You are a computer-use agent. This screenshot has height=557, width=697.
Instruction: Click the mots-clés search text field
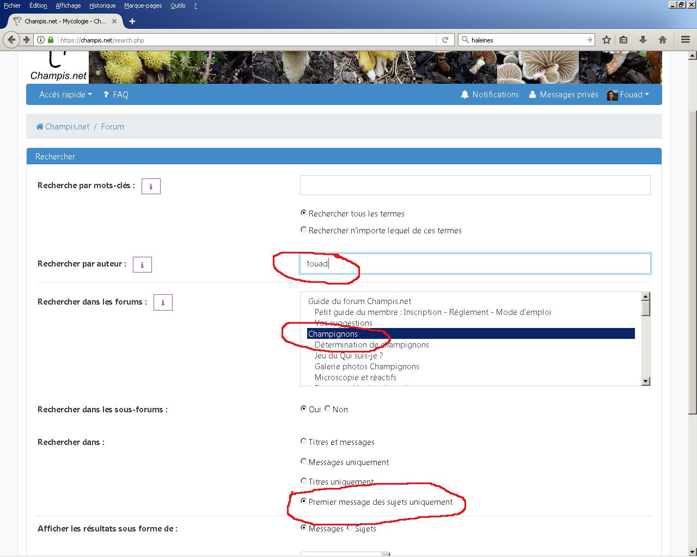475,185
